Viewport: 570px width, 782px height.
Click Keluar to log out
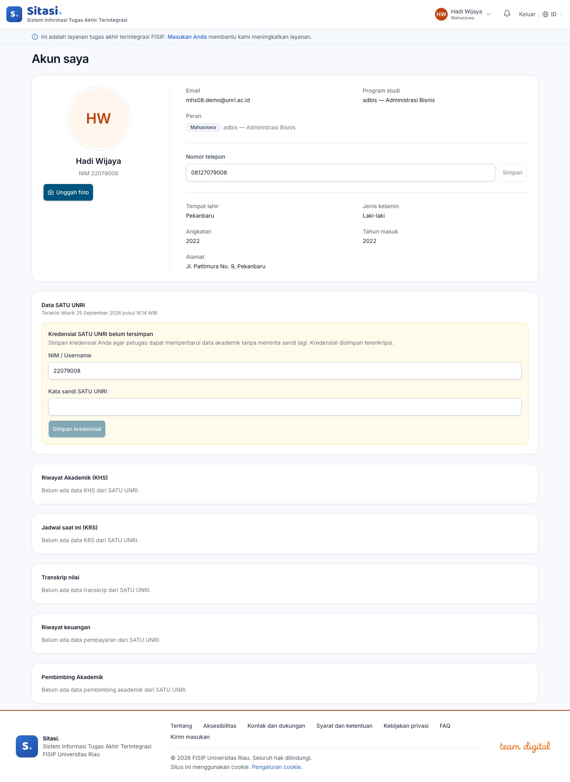coord(527,14)
